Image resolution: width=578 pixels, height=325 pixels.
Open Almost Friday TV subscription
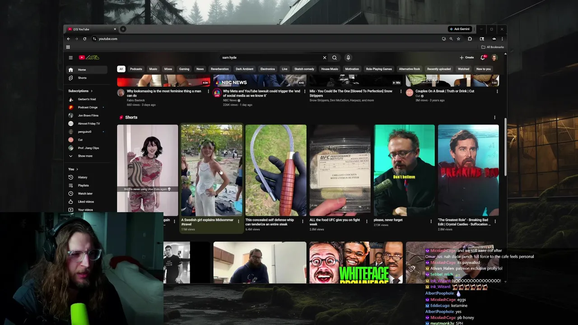point(86,124)
